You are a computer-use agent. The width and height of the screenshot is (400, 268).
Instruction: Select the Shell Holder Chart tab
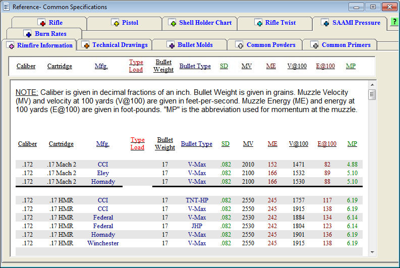[x=200, y=23]
